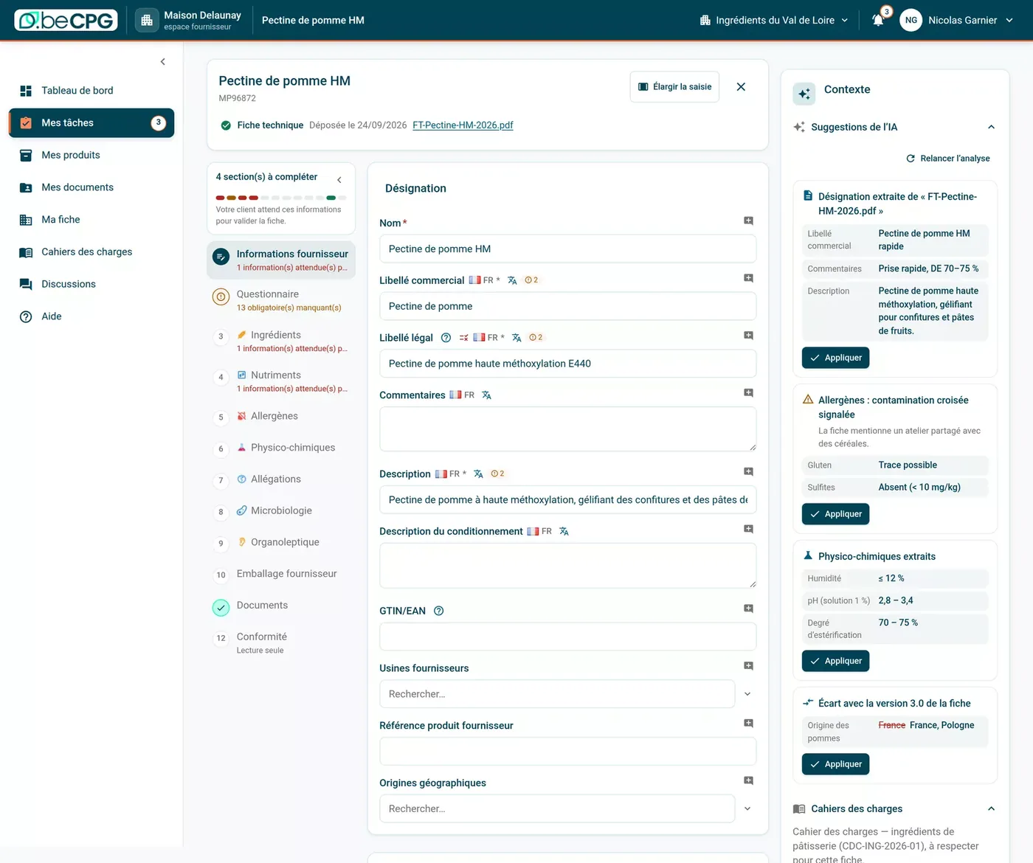Click the GTIN/EAN input field
Screen dimensions: 1033x863
[567, 637]
